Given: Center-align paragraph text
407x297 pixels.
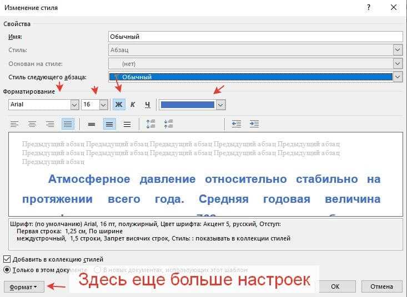Looking at the screenshot, I should [32, 124].
